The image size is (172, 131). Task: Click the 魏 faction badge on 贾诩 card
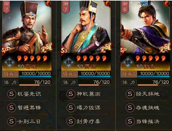(x=69, y=62)
